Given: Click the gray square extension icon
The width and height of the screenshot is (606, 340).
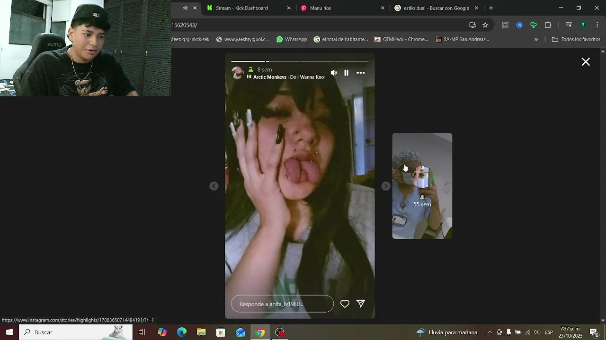Looking at the screenshot, I should [505, 25].
